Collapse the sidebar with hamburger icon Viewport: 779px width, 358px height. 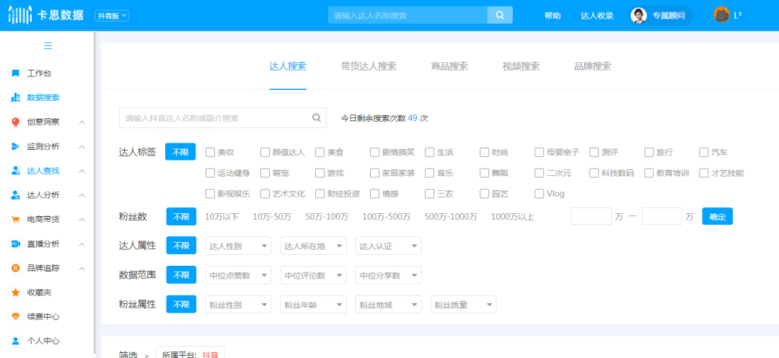click(x=48, y=46)
